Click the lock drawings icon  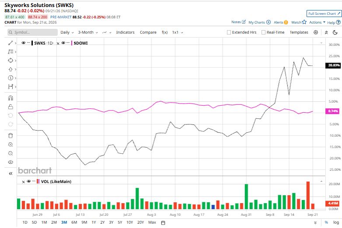click(x=10, y=107)
